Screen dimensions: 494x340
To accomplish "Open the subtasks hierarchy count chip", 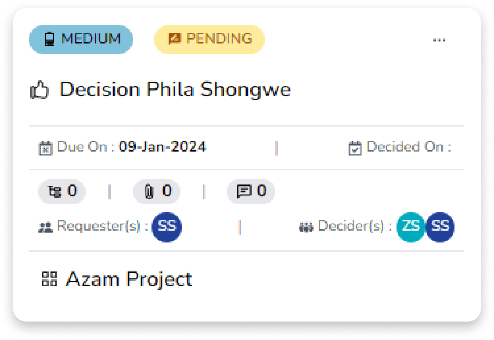I will pos(62,191).
